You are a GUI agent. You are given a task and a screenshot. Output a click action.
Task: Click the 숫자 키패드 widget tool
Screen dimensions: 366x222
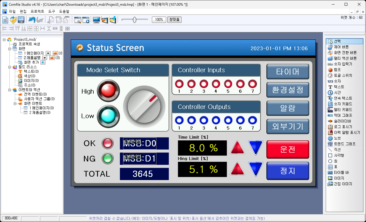point(343,104)
